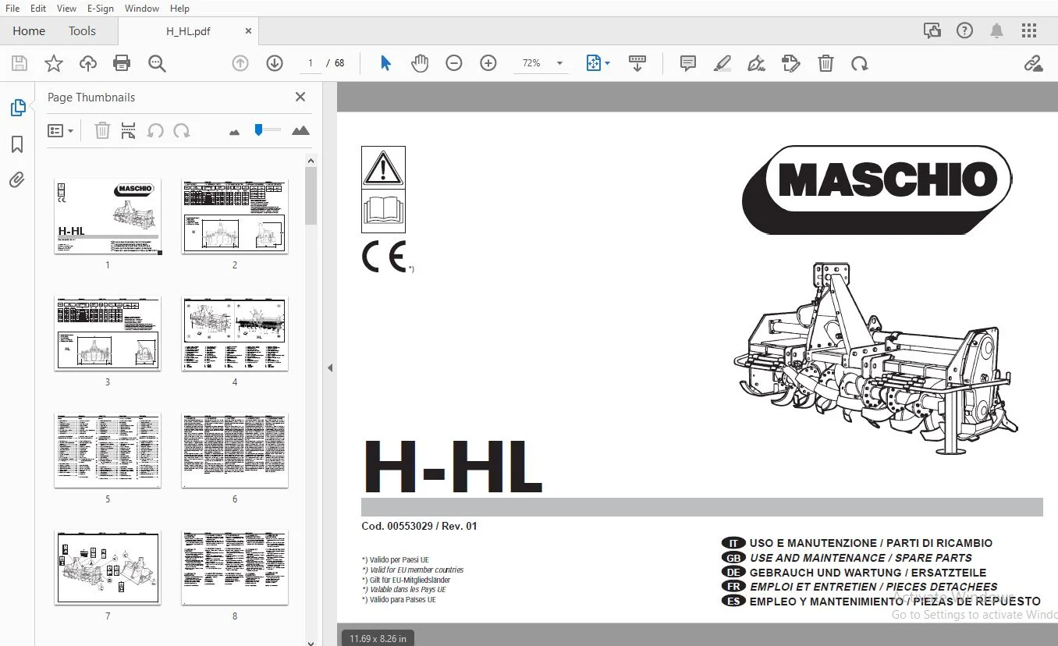Close the H_HL.pdf tab
The height and width of the screenshot is (646, 1058).
[249, 31]
